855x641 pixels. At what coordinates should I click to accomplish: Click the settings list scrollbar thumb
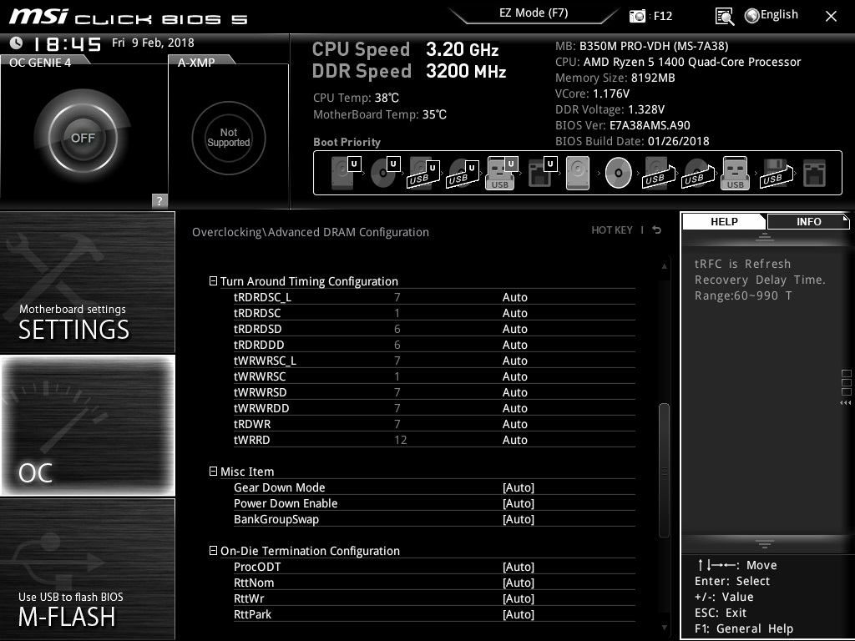[x=664, y=471]
